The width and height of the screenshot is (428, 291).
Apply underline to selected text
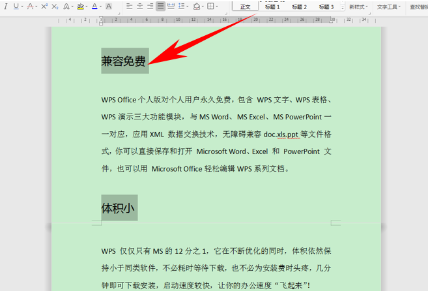16,7
